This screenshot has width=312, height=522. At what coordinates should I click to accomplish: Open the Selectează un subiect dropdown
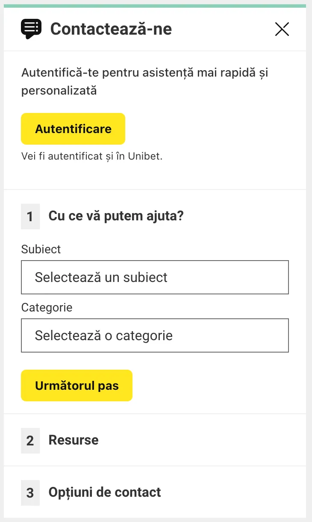click(x=155, y=277)
